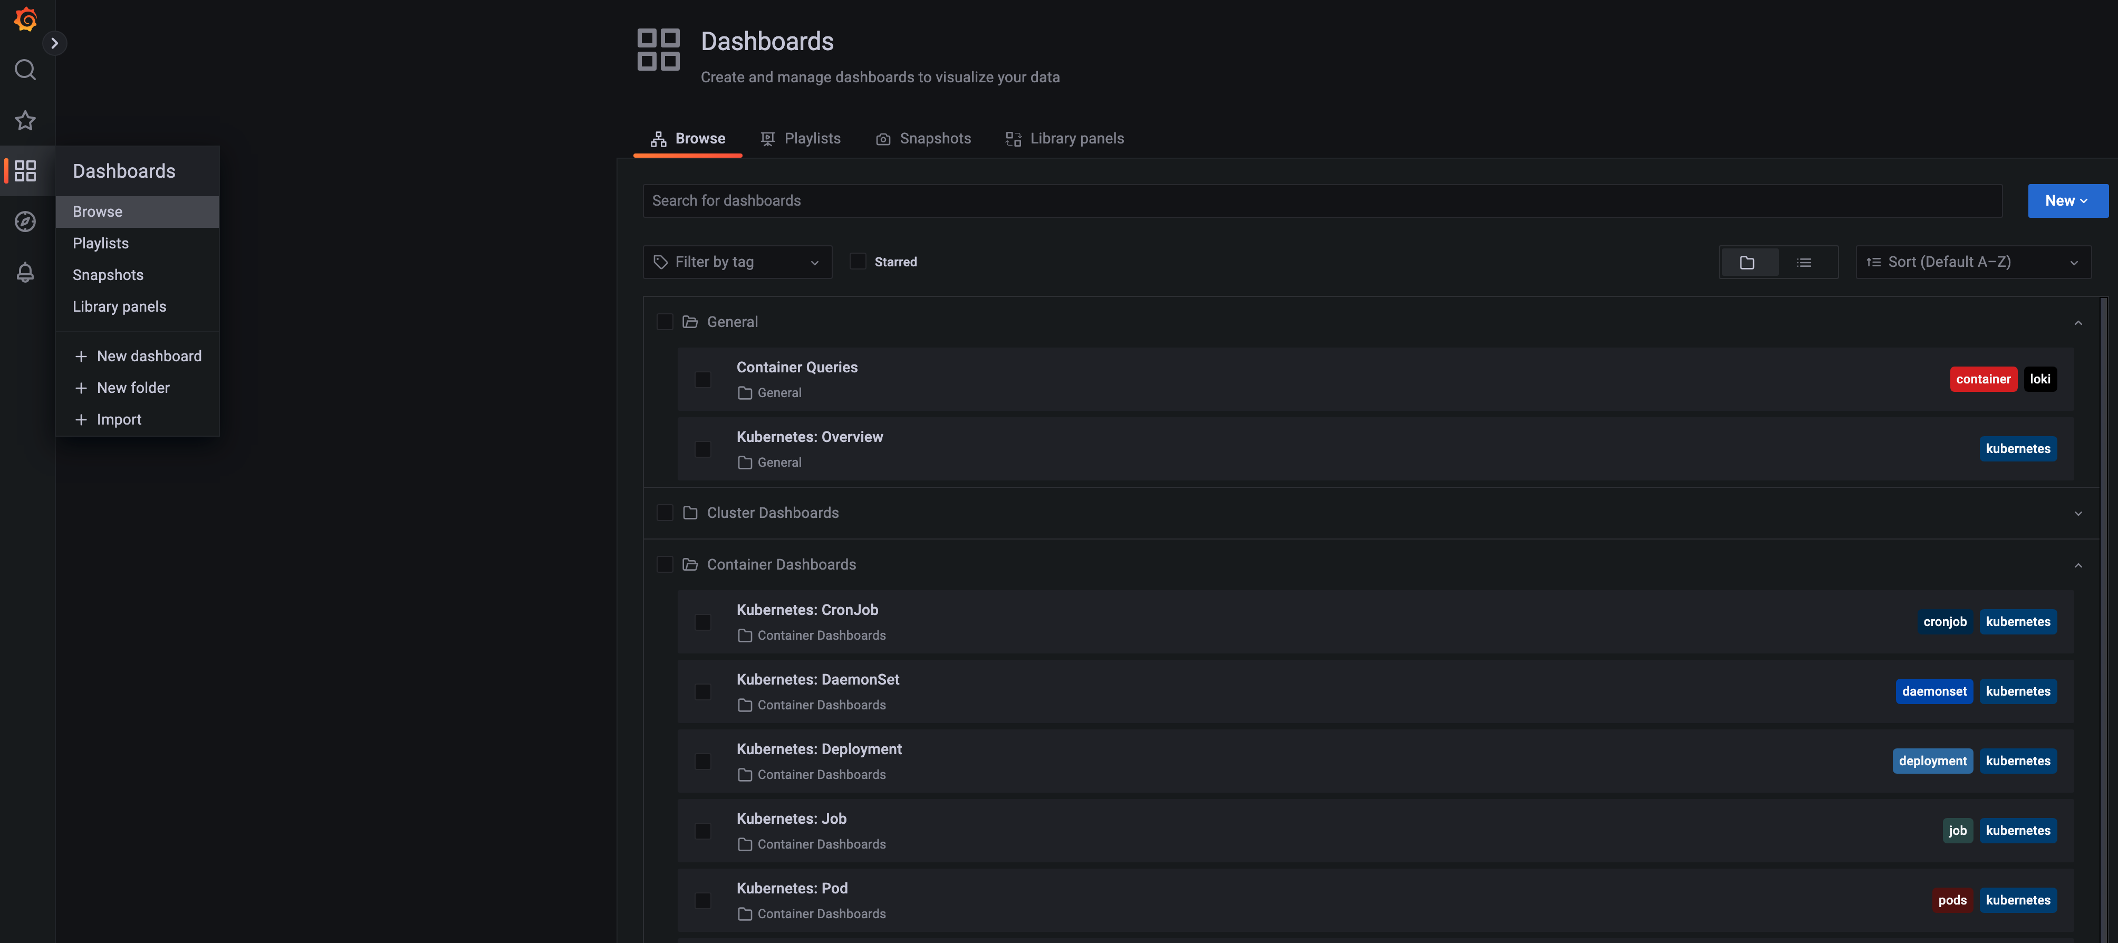Image resolution: width=2118 pixels, height=943 pixels.
Task: Enable the Starred filter checkbox
Action: coord(858,262)
